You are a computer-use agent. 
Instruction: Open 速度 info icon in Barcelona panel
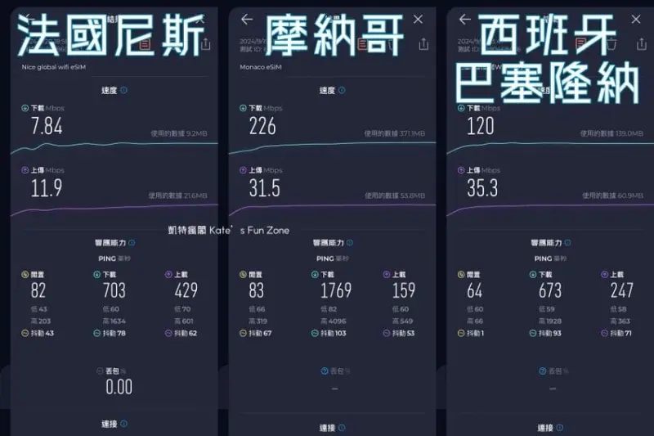pyautogui.click(x=560, y=90)
